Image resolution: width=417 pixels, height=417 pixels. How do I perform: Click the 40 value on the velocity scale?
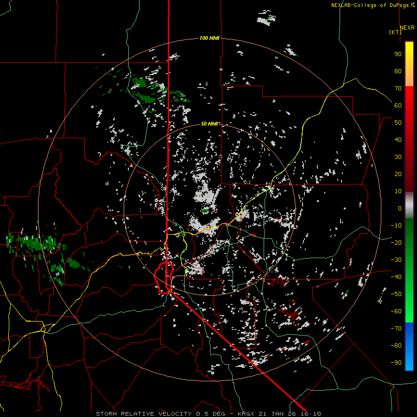pyautogui.click(x=398, y=139)
